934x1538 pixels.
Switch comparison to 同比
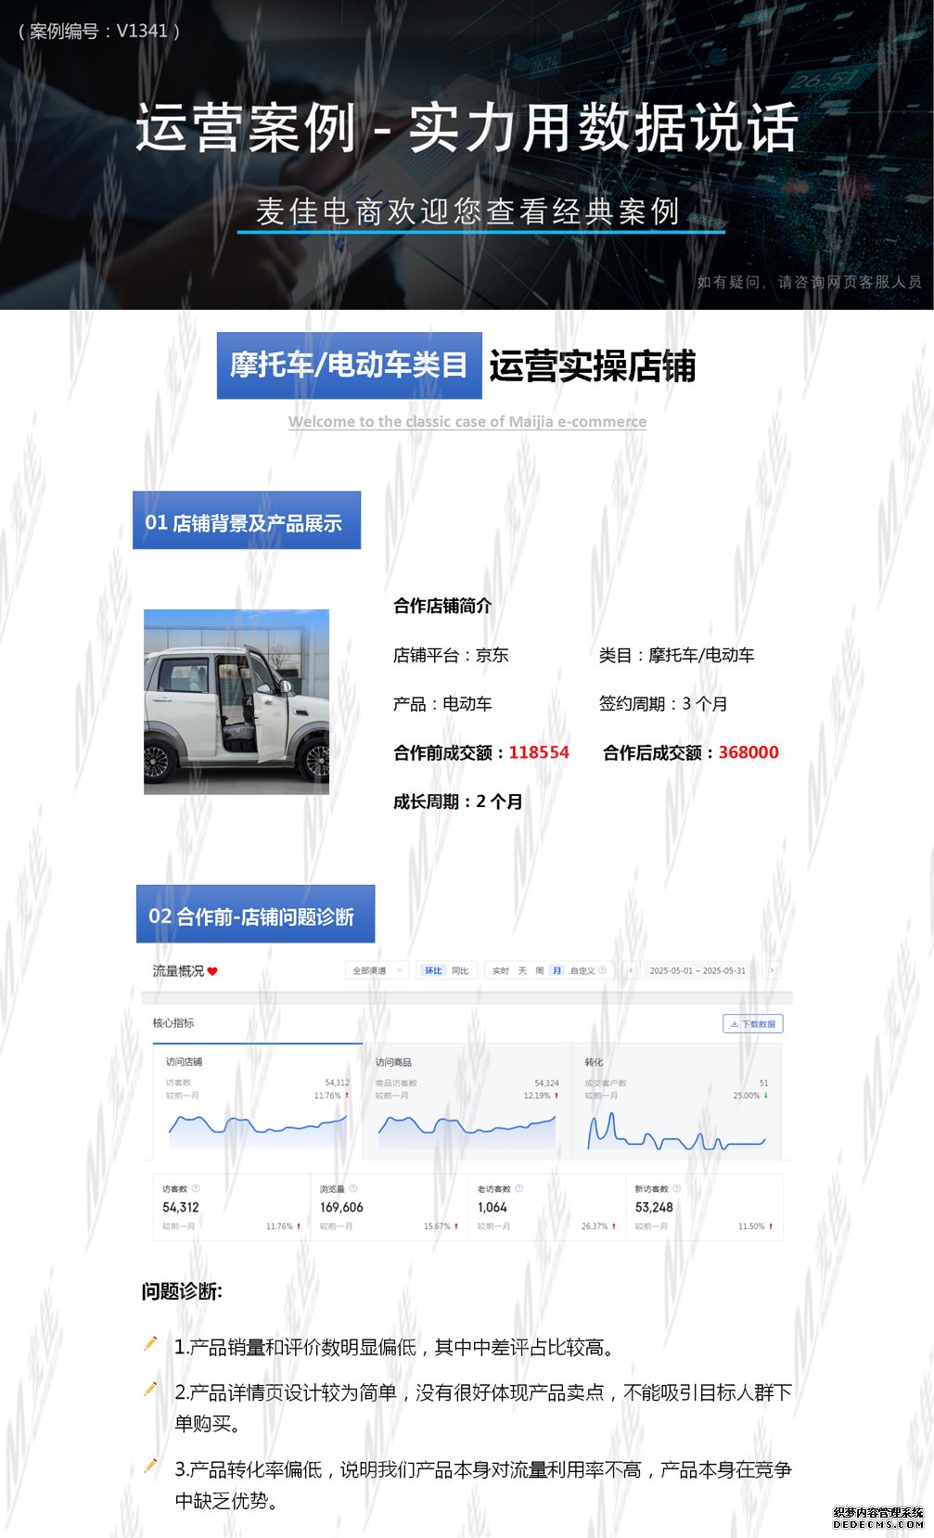460,970
